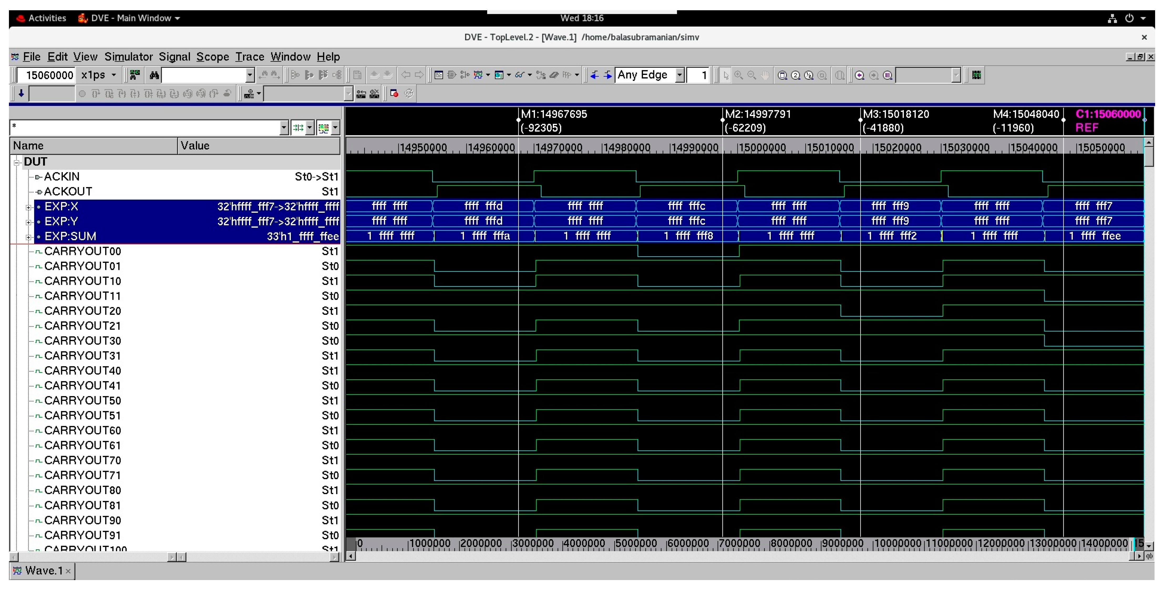Viewport: 1163px width, 589px height.
Task: Click the zoom full icon
Action: 783,75
